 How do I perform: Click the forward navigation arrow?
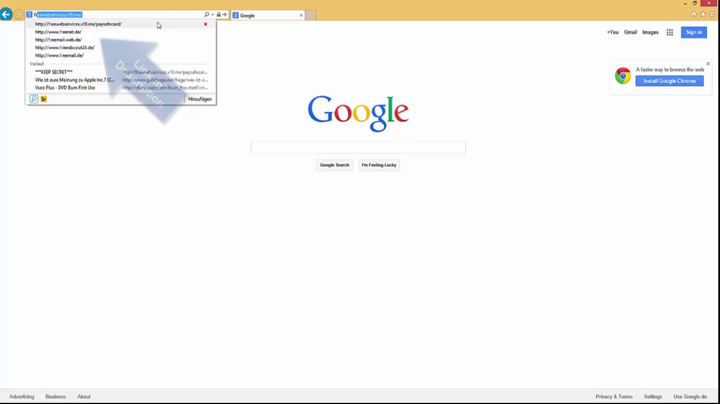19,15
